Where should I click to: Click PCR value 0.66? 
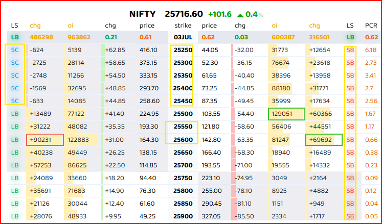[x=371, y=140]
